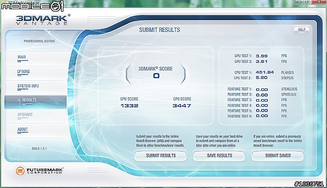The height and width of the screenshot is (188, 327).
Task: Click the Feature Test 2 label
Action: pos(240,95)
